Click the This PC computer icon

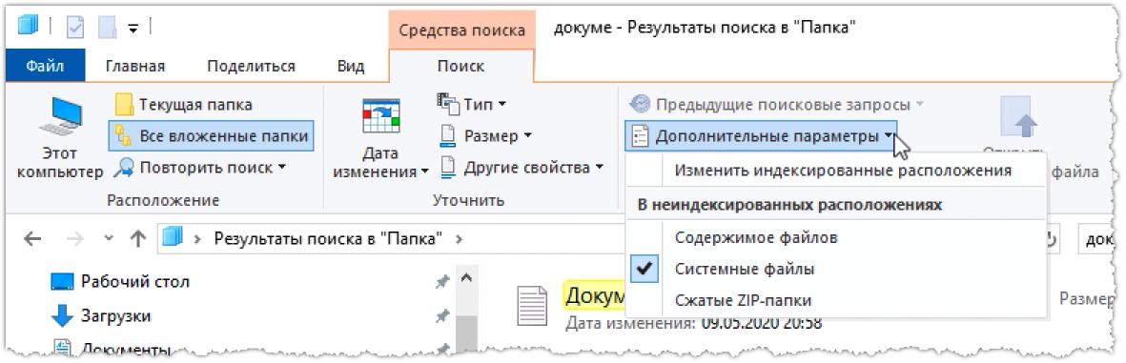point(60,117)
